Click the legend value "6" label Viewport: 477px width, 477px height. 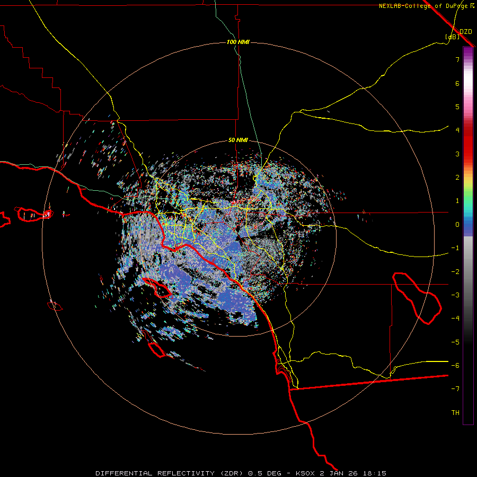click(x=457, y=83)
